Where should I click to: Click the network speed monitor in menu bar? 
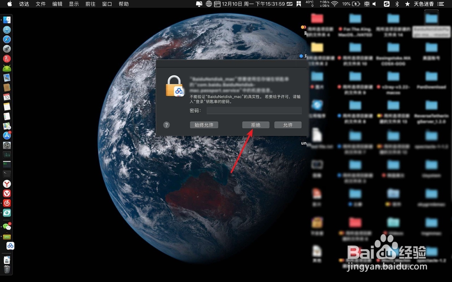pyautogui.click(x=325, y=4)
